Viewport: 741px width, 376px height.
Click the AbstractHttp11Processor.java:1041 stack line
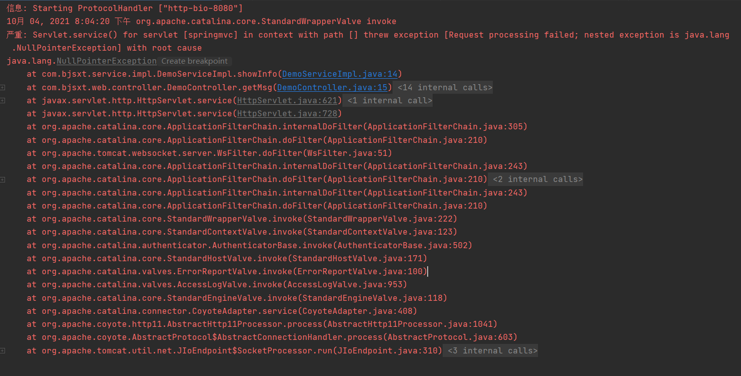click(262, 324)
